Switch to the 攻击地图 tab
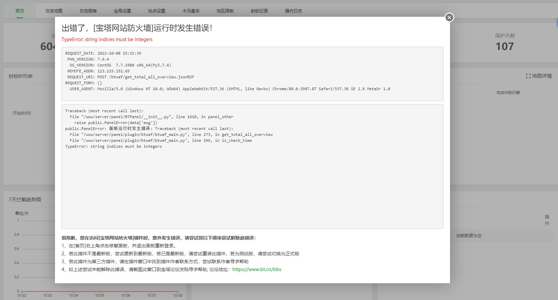The height and width of the screenshot is (300, 558). point(54,11)
